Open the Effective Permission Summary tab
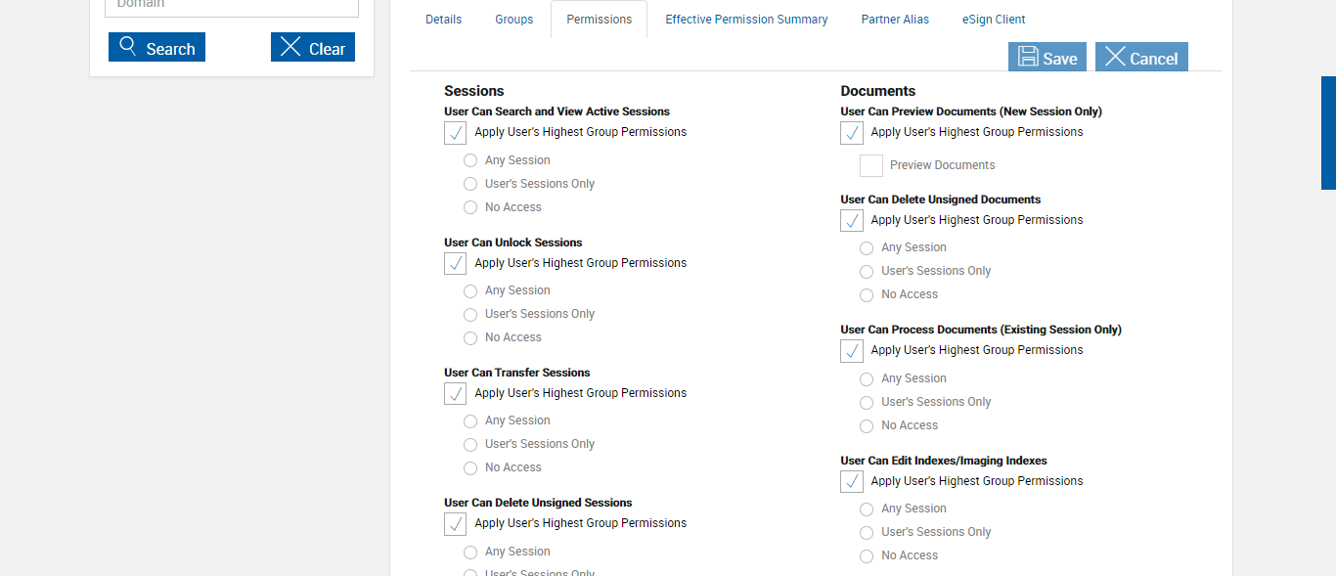 pyautogui.click(x=746, y=20)
